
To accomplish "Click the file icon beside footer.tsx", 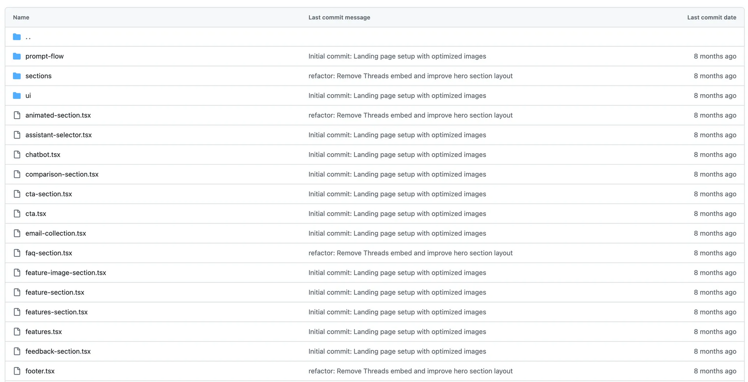I will point(17,371).
